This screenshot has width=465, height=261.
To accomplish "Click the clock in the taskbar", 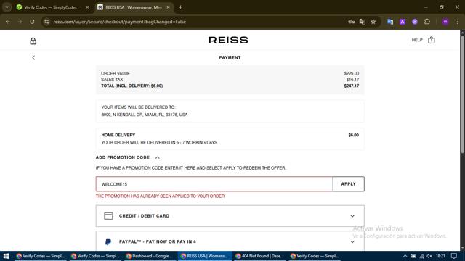I will point(440,256).
